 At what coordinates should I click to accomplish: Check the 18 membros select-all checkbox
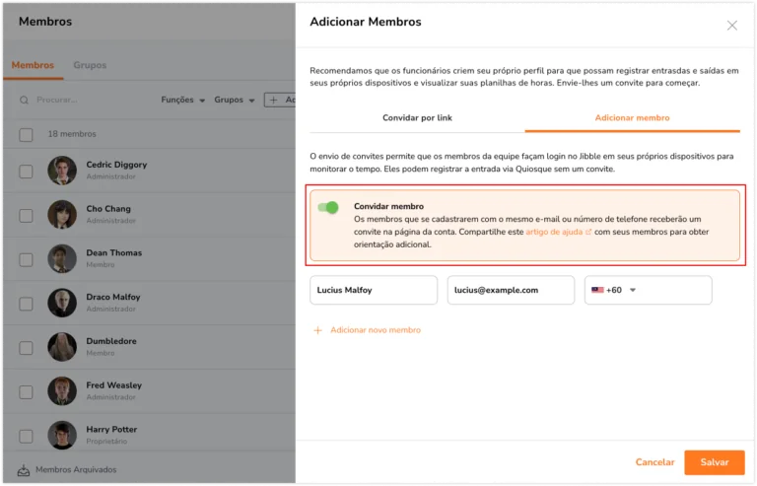click(x=26, y=135)
